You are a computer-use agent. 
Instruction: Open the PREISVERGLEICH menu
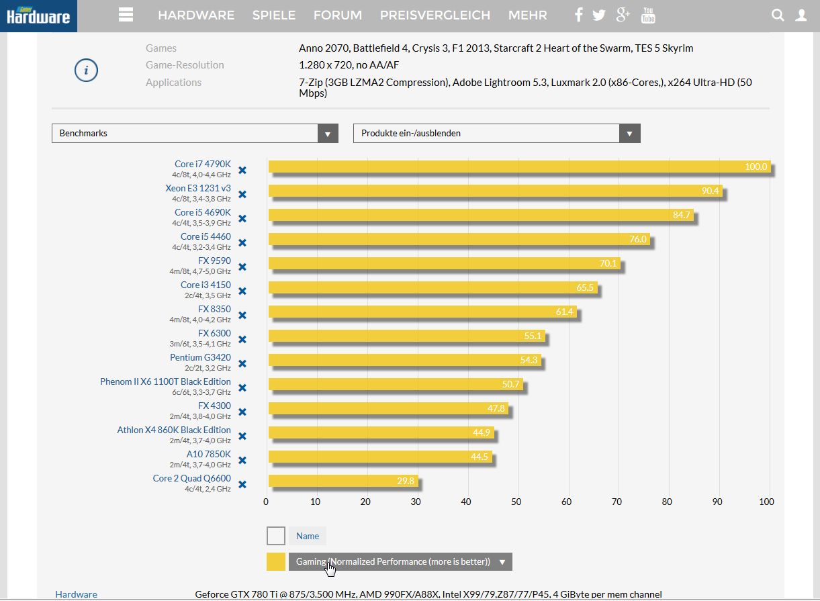click(x=435, y=15)
